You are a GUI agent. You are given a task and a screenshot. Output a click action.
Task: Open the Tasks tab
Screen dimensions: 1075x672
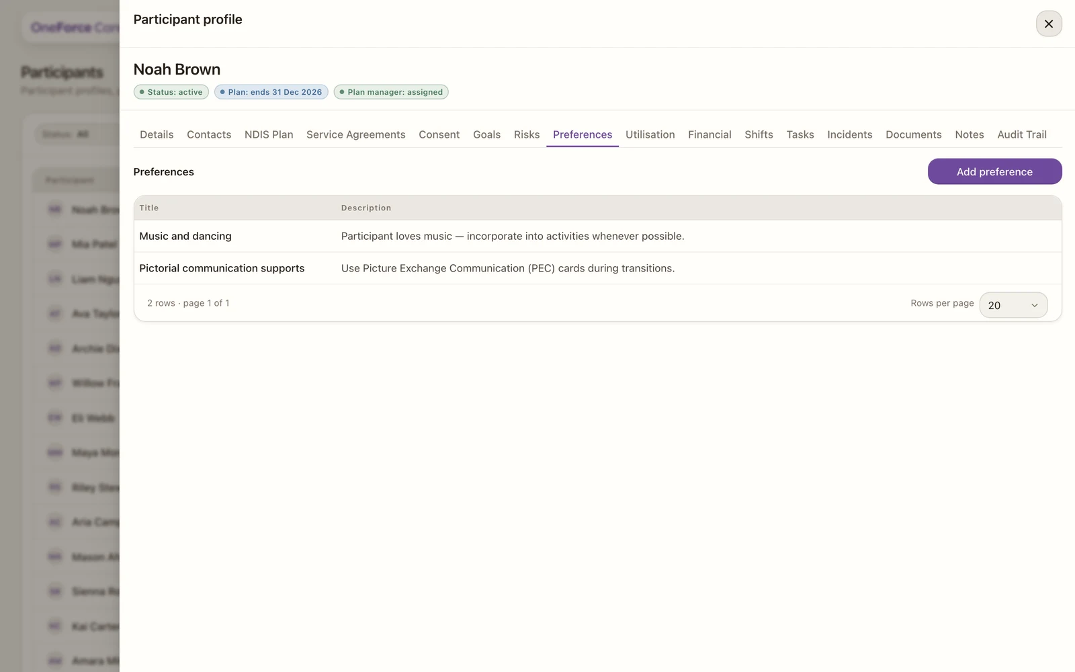800,134
